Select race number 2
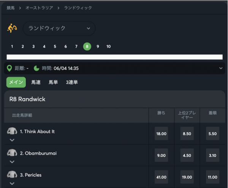 tap(23, 47)
